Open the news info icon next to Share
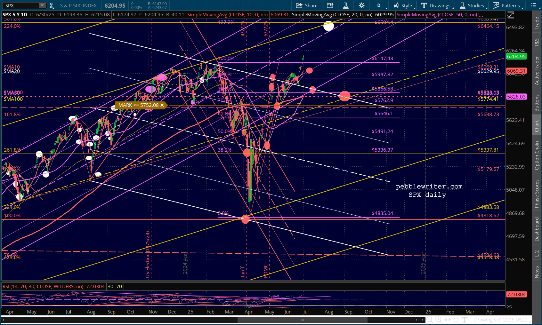The width and height of the screenshot is (542, 325). pyautogui.click(x=330, y=5)
